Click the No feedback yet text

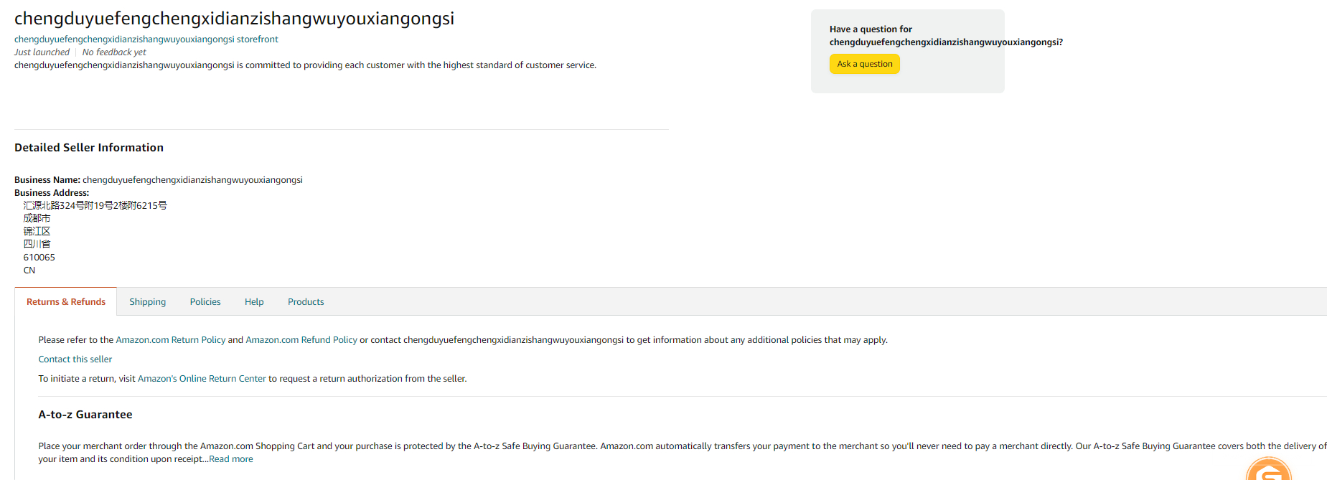coord(114,52)
